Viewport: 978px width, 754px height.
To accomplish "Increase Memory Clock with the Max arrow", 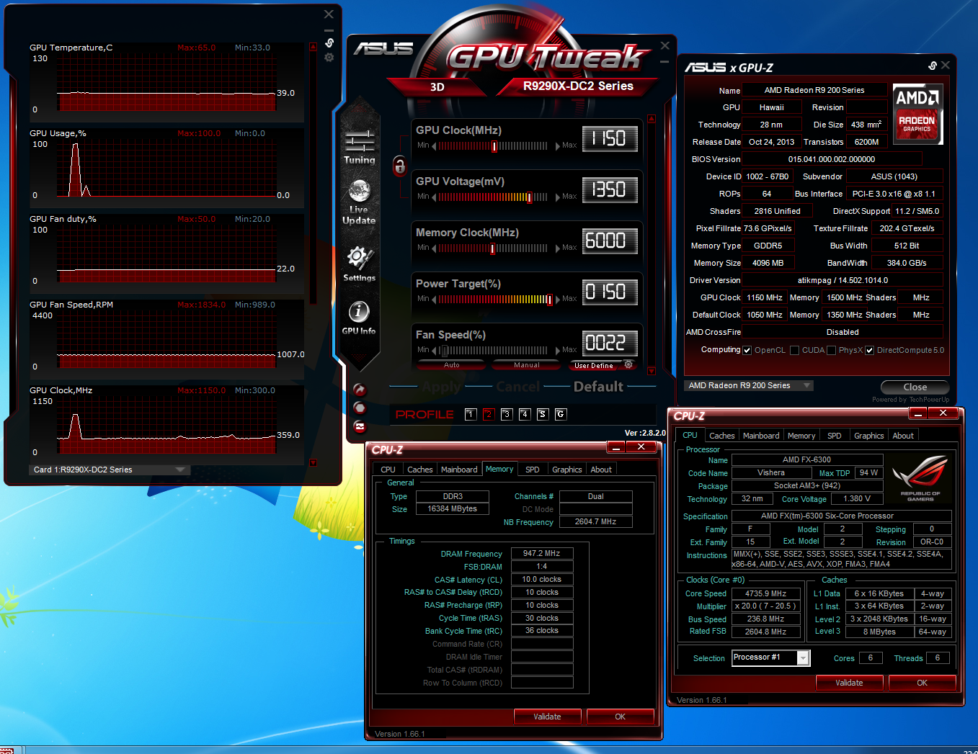I will [x=557, y=248].
